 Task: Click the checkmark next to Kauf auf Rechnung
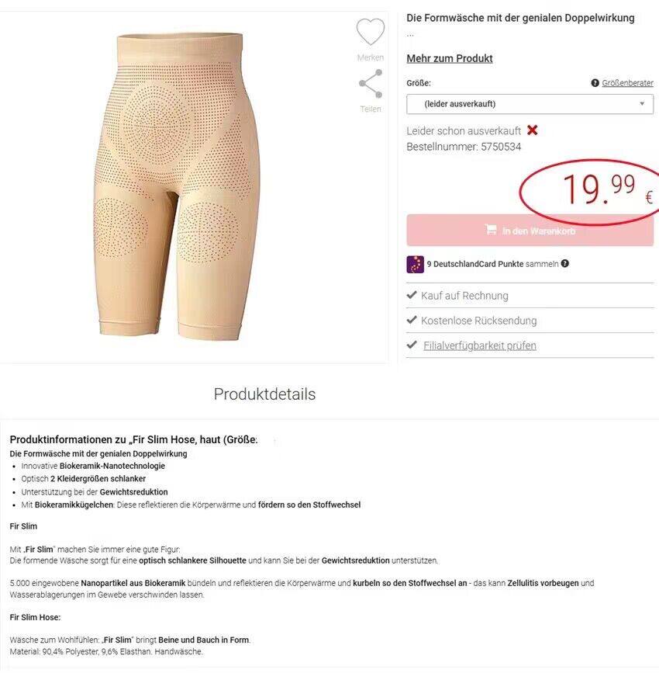412,295
